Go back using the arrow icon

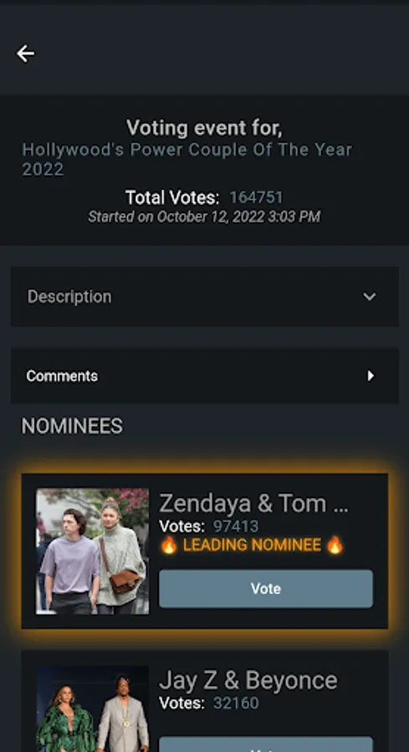(x=25, y=53)
